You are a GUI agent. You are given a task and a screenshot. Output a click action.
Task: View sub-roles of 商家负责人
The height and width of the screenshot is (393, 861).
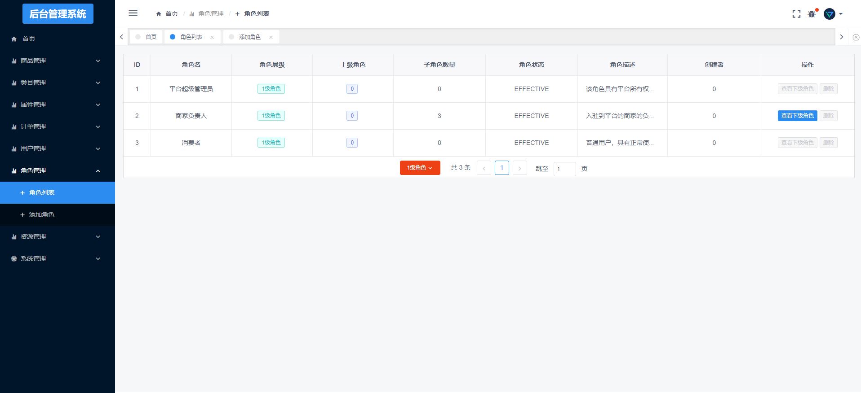[797, 116]
